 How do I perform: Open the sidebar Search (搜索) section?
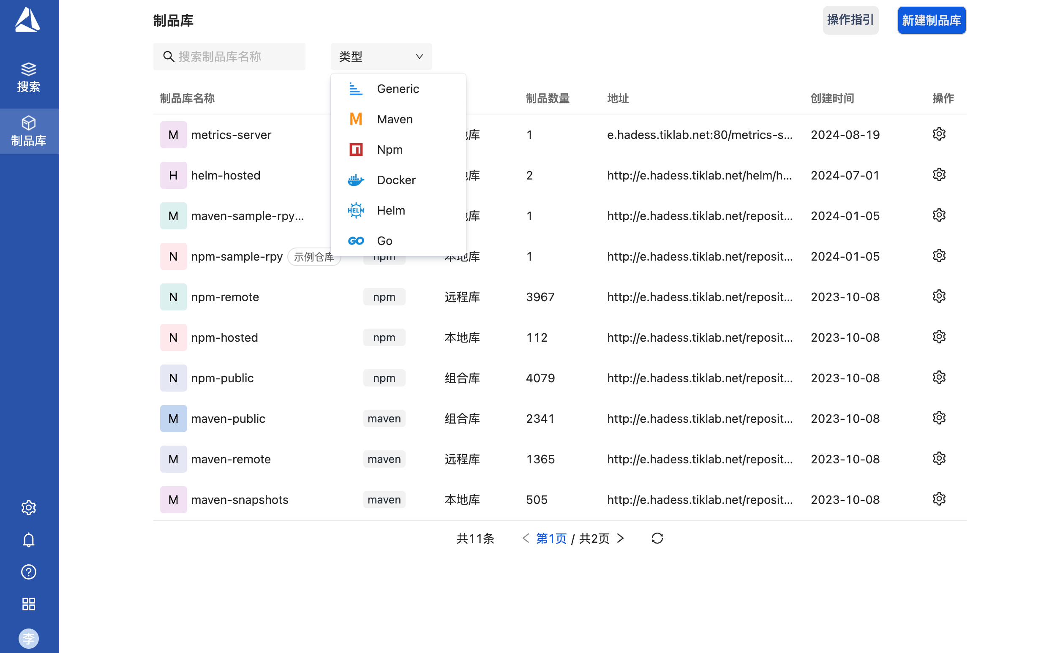[x=28, y=77]
